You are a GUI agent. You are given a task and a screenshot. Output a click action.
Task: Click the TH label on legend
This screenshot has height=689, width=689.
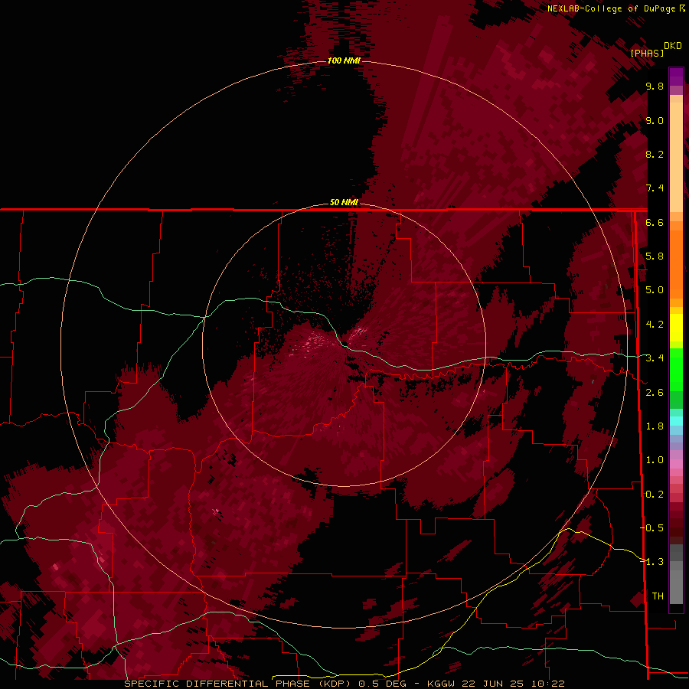click(x=658, y=596)
